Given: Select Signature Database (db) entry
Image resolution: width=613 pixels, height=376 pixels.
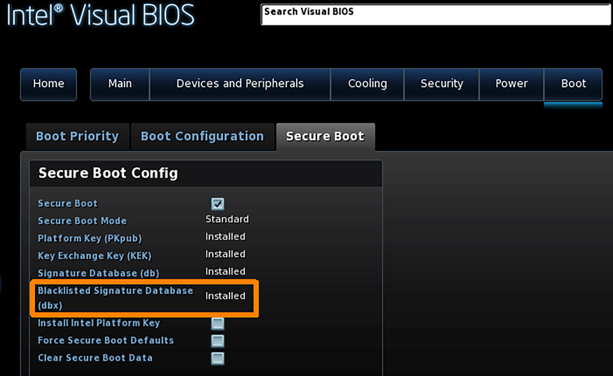Looking at the screenshot, I should [98, 273].
